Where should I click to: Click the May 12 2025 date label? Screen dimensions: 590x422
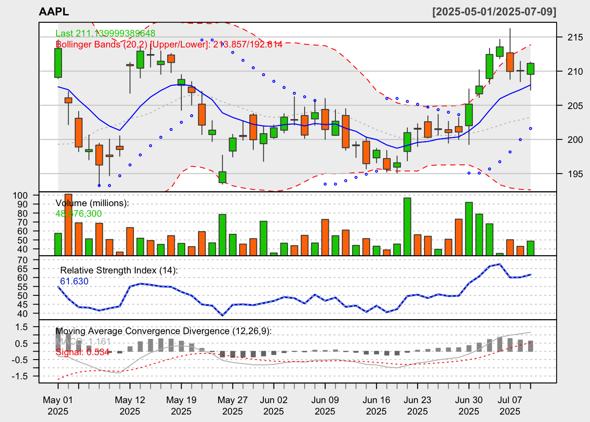click(130, 406)
